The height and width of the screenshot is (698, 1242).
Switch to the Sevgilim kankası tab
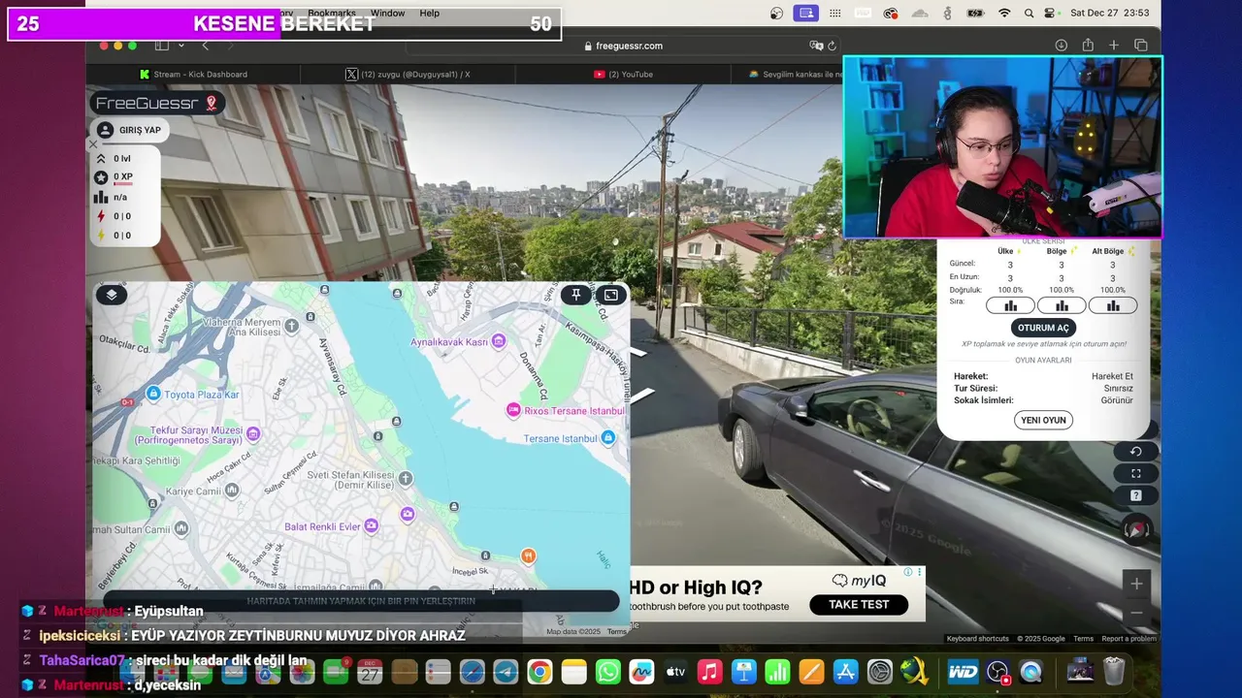pyautogui.click(x=794, y=74)
